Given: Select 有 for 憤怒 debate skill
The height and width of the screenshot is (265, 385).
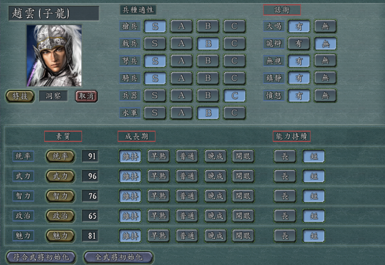Looking at the screenshot, I should click(x=299, y=96).
